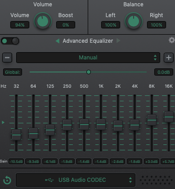Click the Right balance 100% field
The image size is (175, 189).
(157, 25)
